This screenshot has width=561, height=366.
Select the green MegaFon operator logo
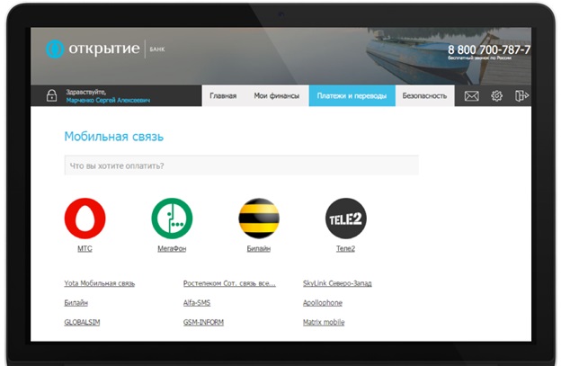172,219
